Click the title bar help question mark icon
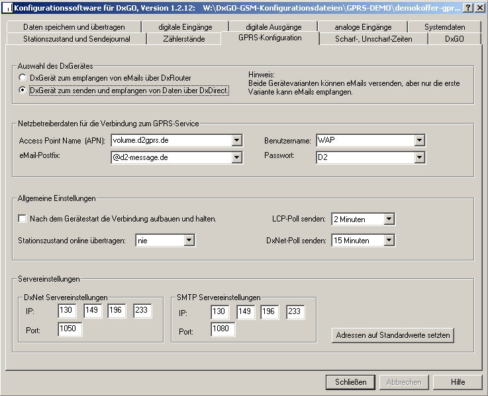 click(468, 7)
